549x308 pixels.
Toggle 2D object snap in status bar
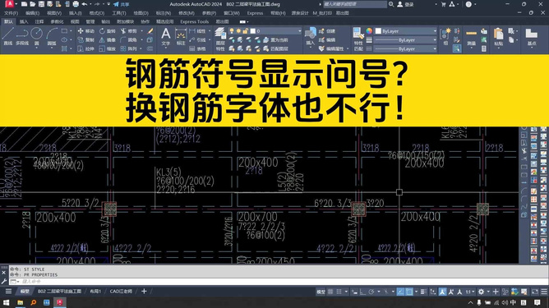[x=409, y=292]
